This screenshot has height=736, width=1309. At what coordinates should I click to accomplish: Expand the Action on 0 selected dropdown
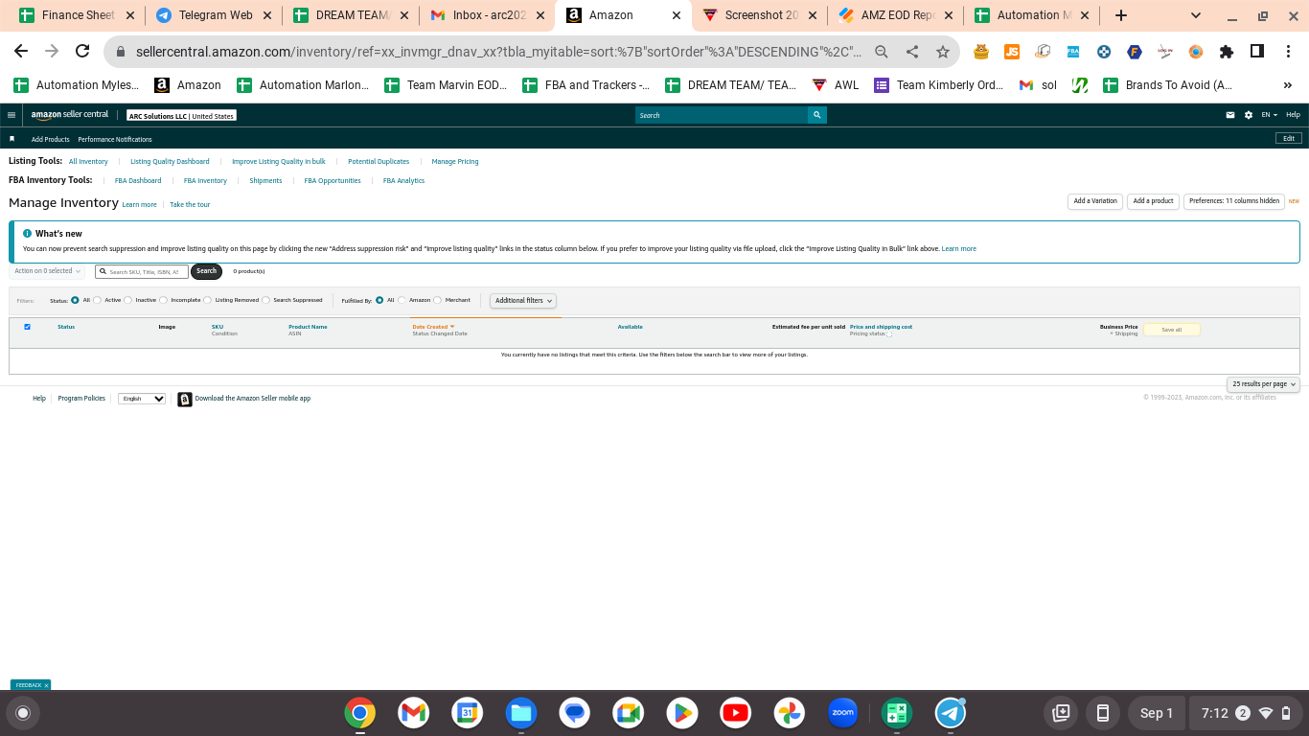(48, 271)
